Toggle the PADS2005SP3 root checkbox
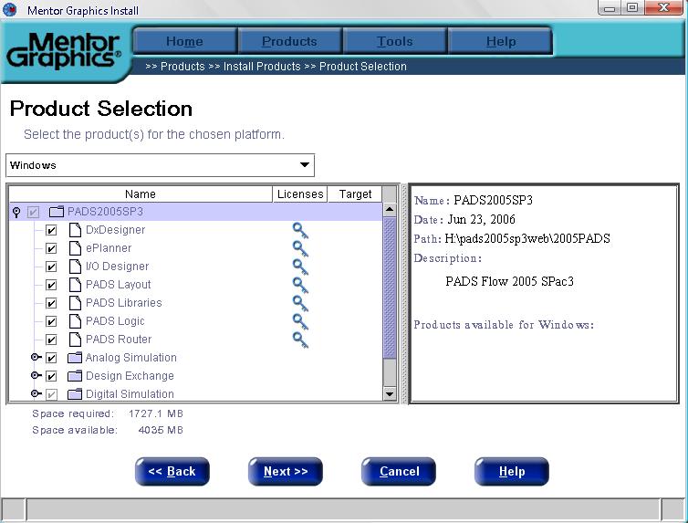This screenshot has width=688, height=523. pos(33,213)
